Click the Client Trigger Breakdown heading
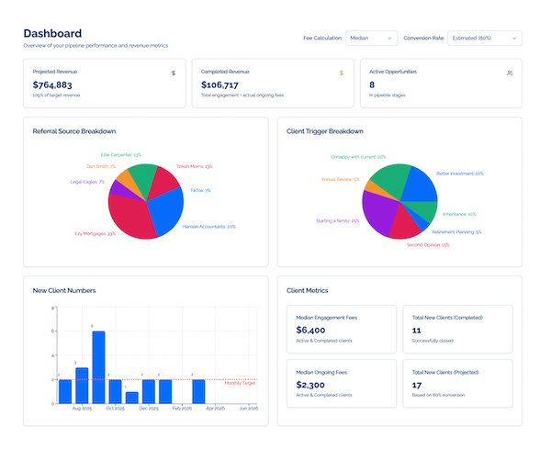The width and height of the screenshot is (551, 460). coord(325,131)
